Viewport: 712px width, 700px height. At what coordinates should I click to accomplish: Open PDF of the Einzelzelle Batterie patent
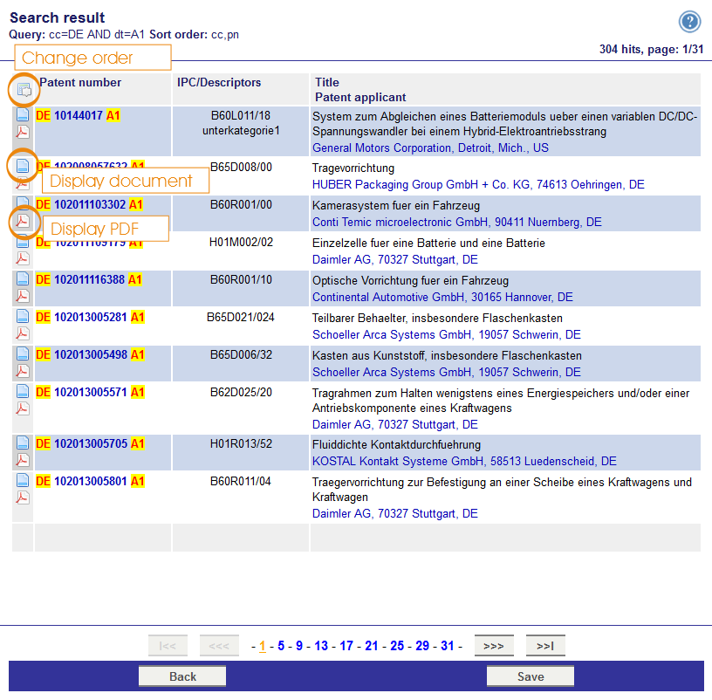tap(23, 258)
